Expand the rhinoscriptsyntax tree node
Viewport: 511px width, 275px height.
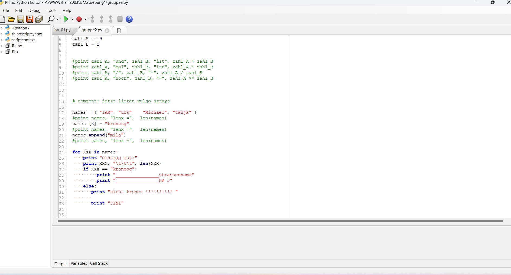[x=2, y=34]
